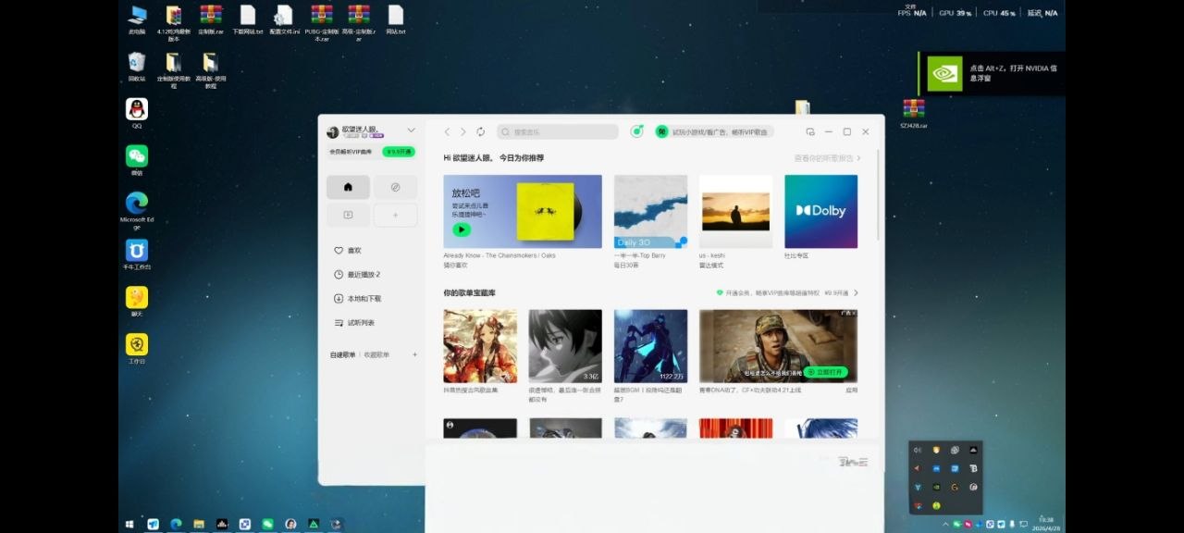Collapse the hidden tray icons chevron

click(946, 524)
